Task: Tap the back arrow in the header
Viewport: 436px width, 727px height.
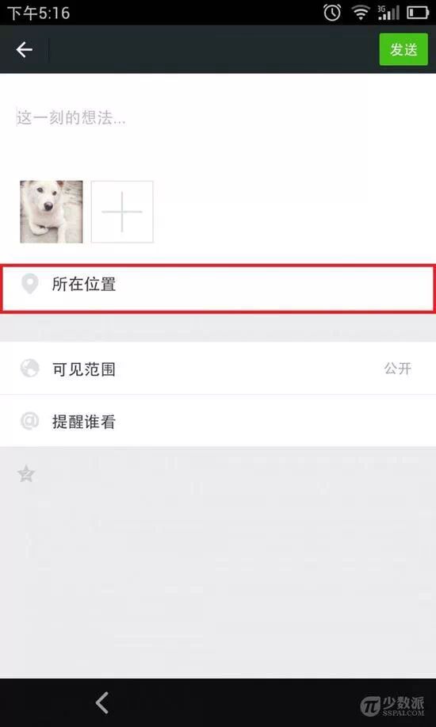Action: (24, 50)
